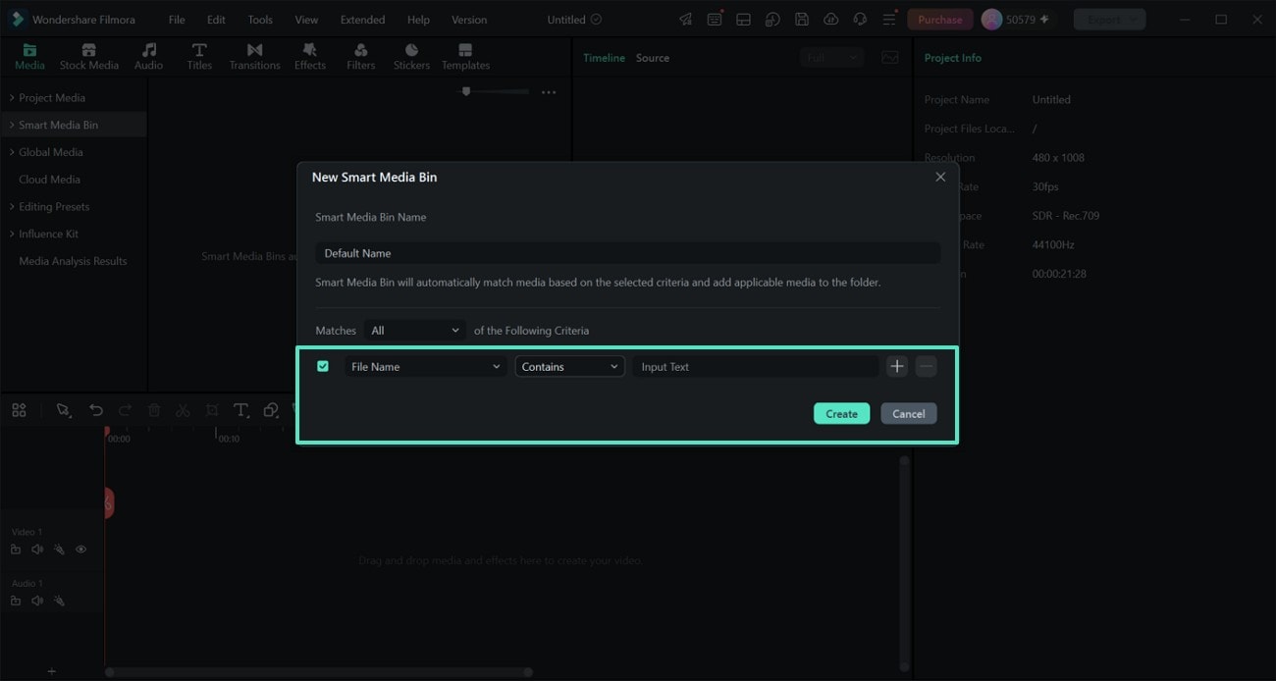
Task: Choose the Select cursor tool on timeline
Action: pyautogui.click(x=63, y=410)
